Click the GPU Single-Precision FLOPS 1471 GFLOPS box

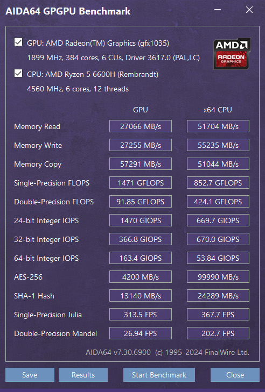(x=141, y=183)
